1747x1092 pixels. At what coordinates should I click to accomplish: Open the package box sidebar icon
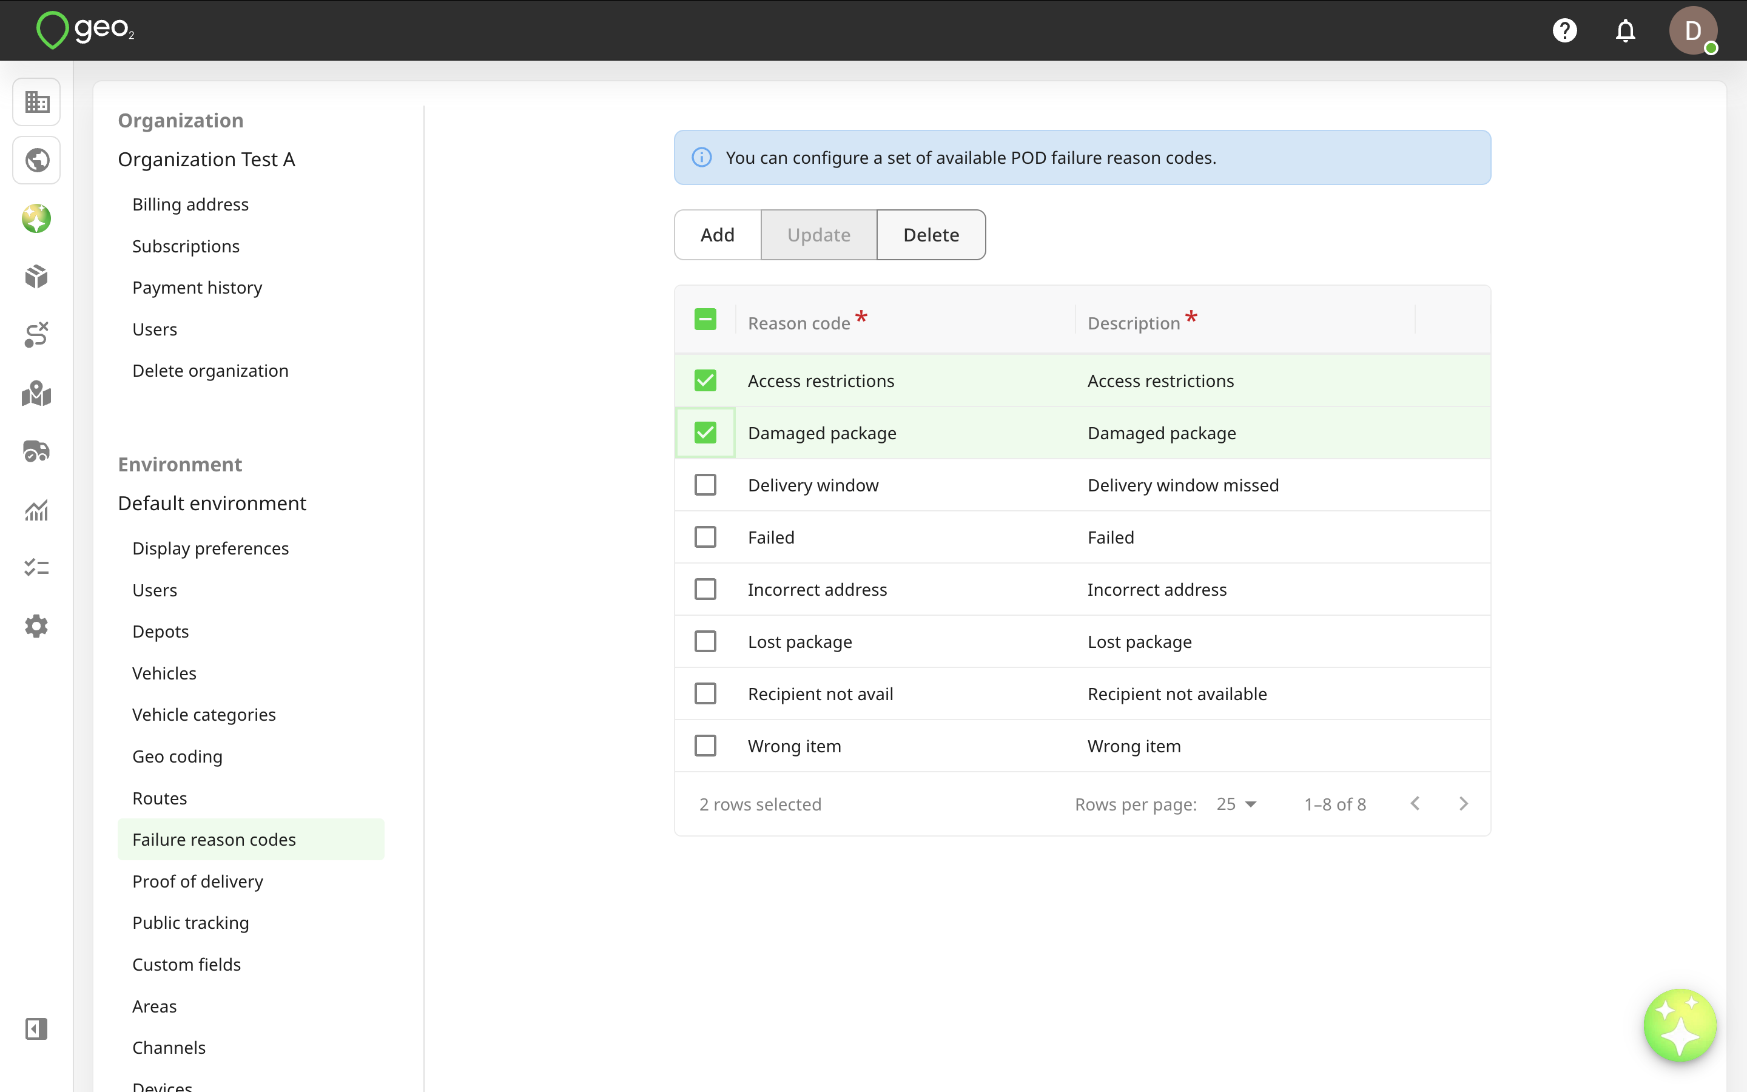[x=36, y=277]
